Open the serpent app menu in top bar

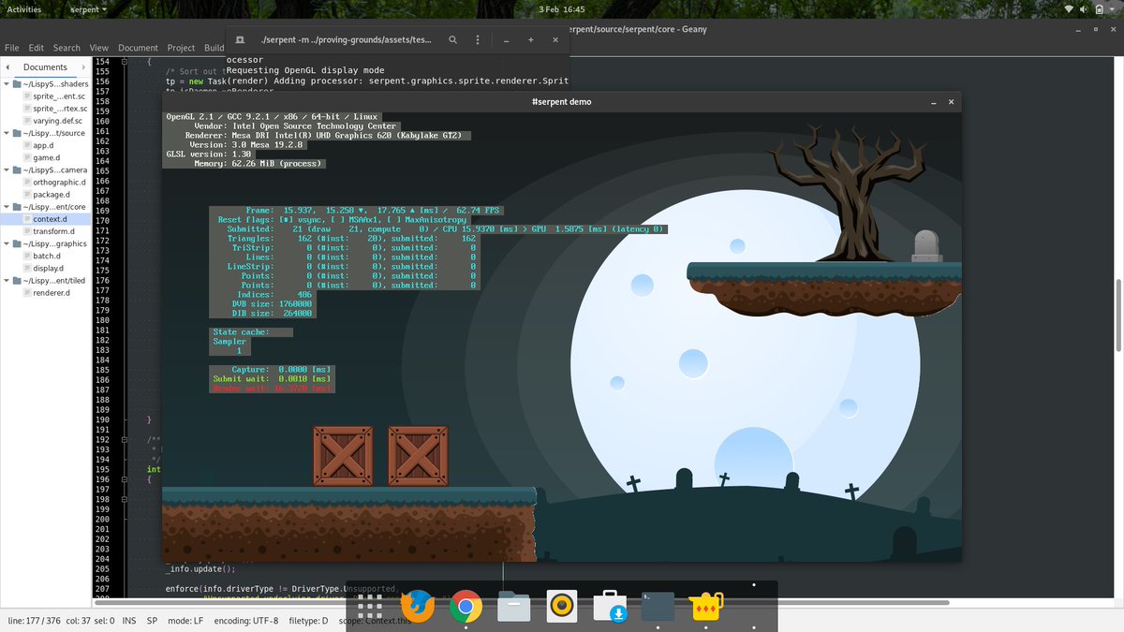(x=88, y=8)
